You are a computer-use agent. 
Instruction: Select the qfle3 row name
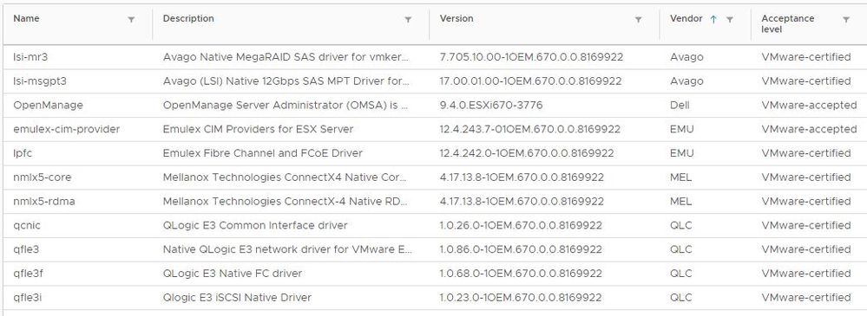coord(26,249)
